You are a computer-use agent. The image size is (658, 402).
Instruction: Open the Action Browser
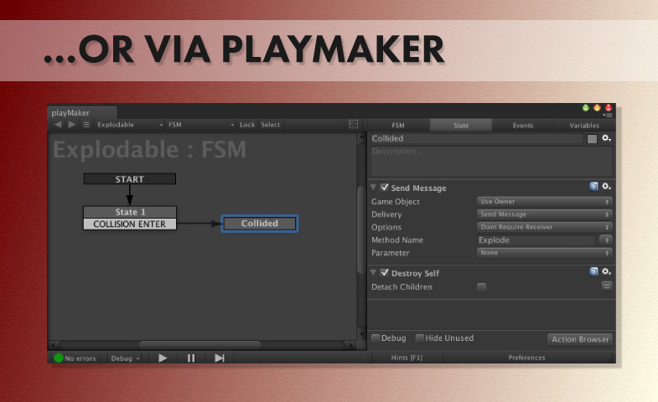pyautogui.click(x=580, y=339)
